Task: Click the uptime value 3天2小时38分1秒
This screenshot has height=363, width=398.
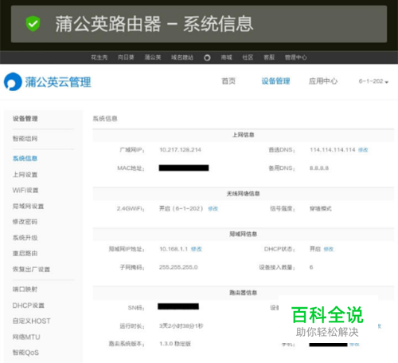Action: (x=181, y=326)
